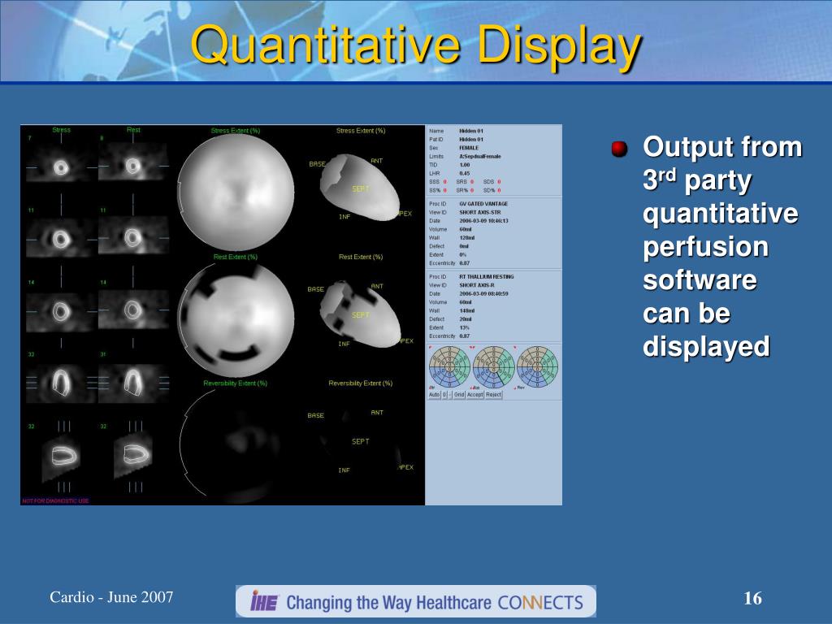Click slide page number 16

(x=752, y=599)
